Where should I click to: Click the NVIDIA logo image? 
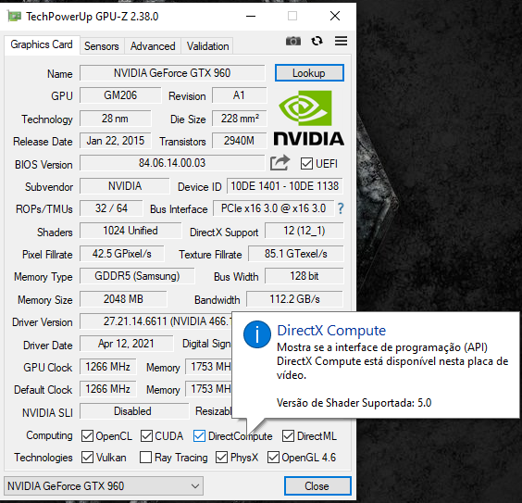308,119
